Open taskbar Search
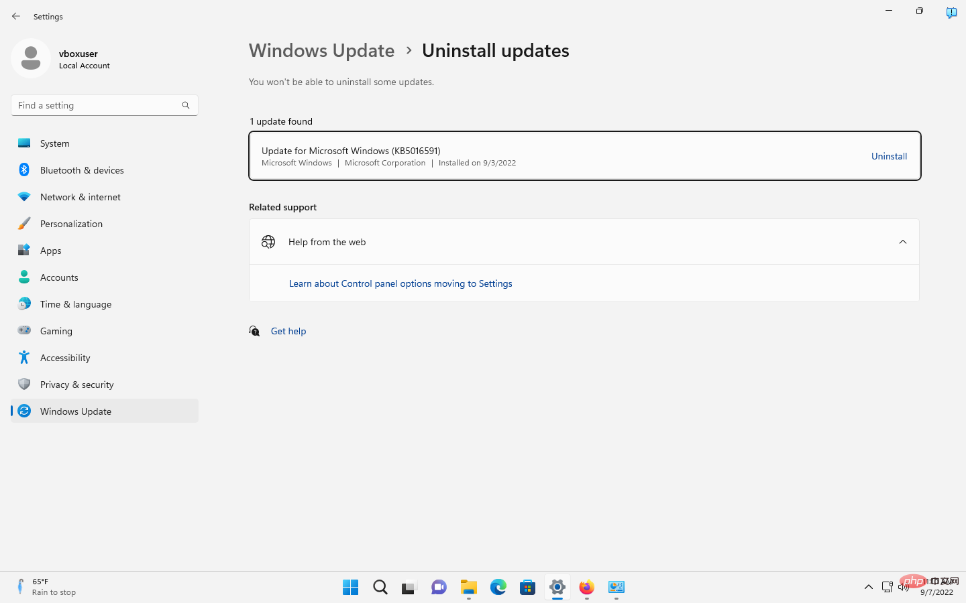The image size is (966, 603). tap(380, 588)
